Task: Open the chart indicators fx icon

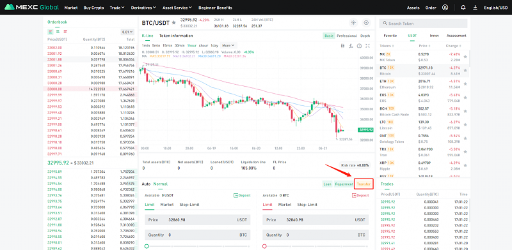Action: coord(351,46)
